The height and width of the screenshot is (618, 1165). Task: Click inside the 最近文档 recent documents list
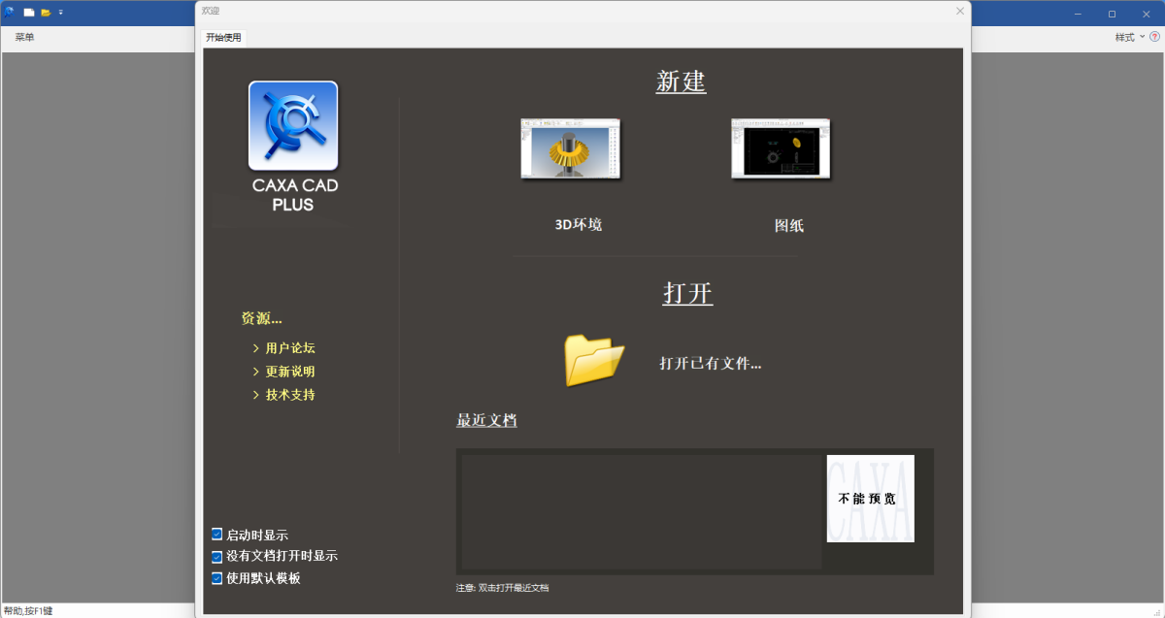(636, 511)
